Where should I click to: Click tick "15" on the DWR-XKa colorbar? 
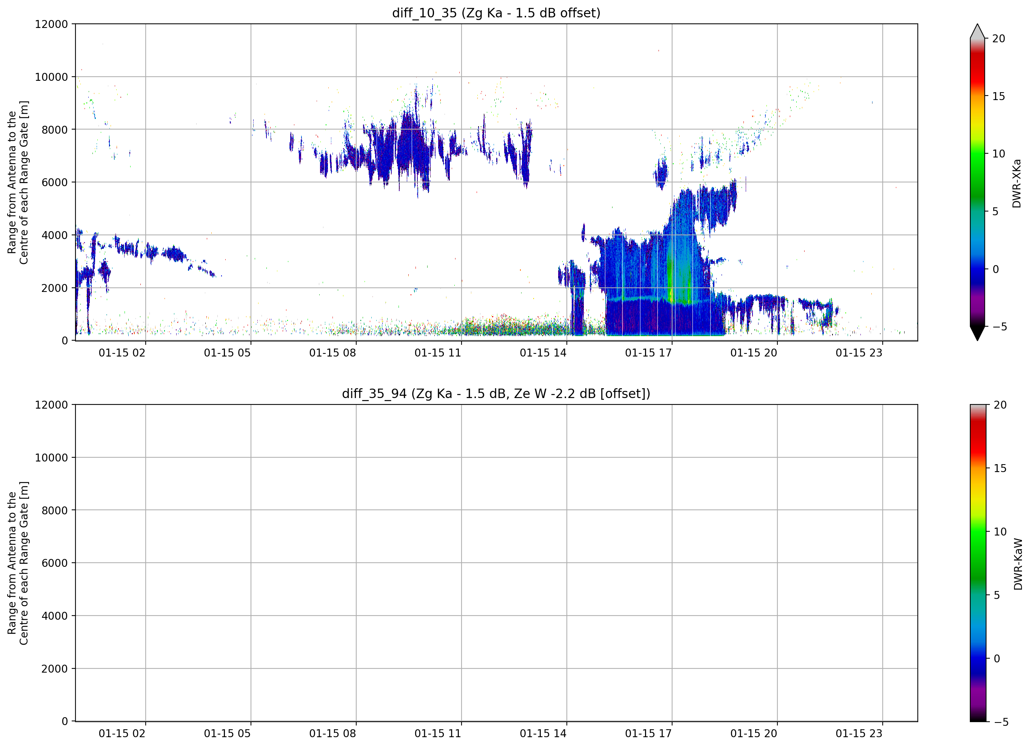point(999,96)
